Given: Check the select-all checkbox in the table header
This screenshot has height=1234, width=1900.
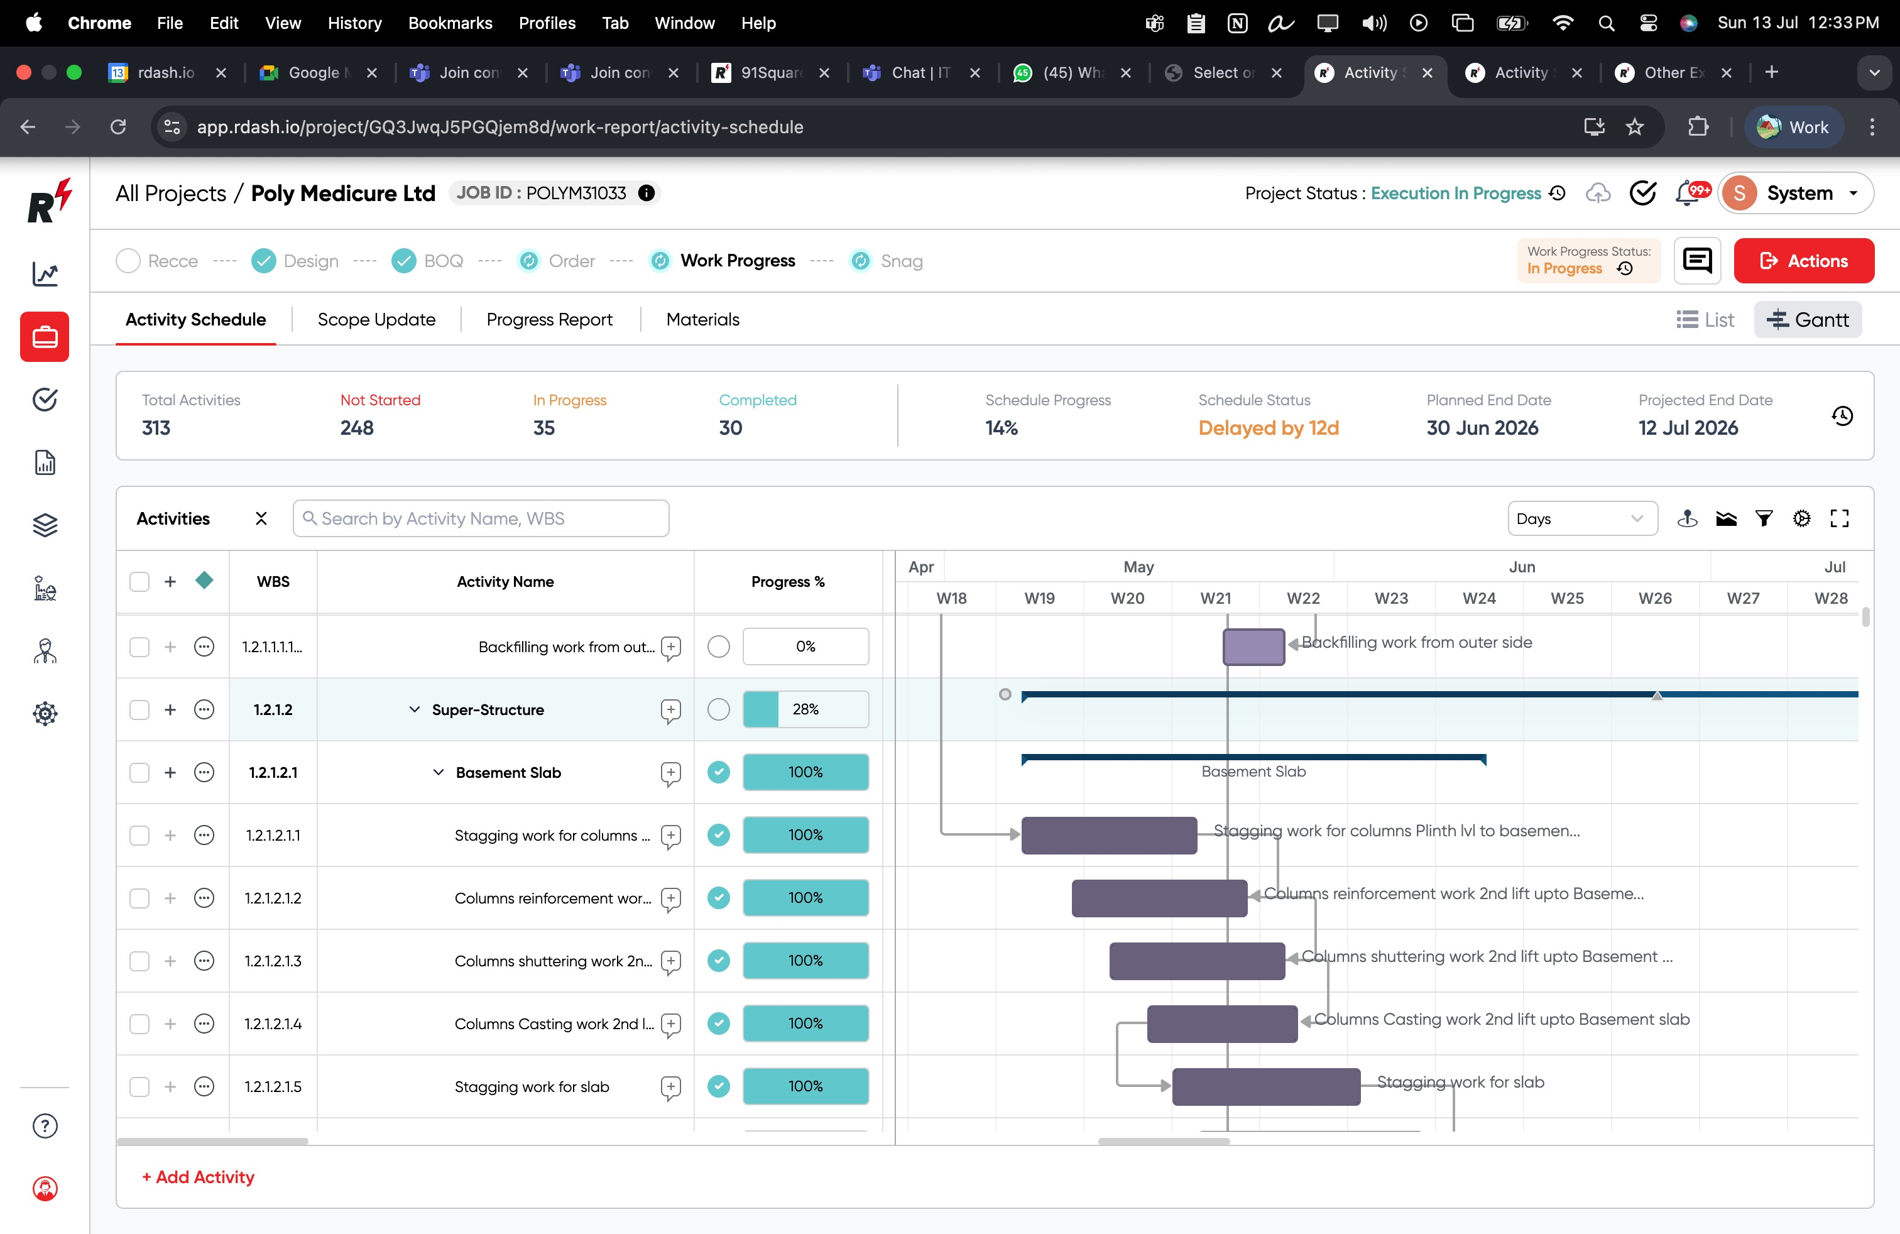Looking at the screenshot, I should 139,582.
